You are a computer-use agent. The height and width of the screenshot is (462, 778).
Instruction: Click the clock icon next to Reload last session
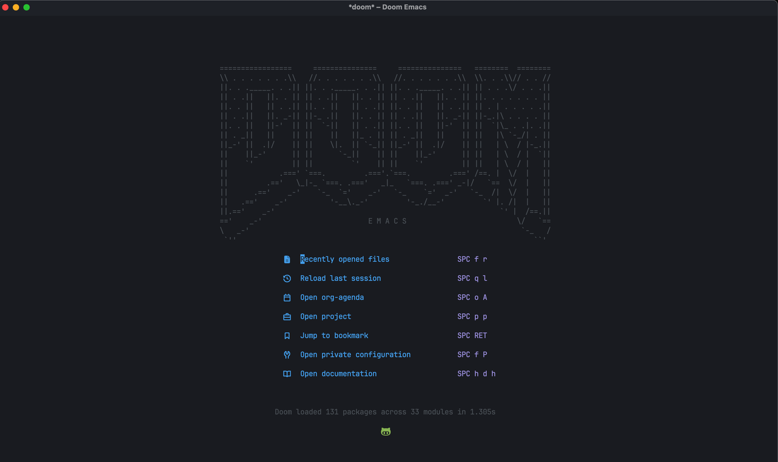[x=286, y=278]
